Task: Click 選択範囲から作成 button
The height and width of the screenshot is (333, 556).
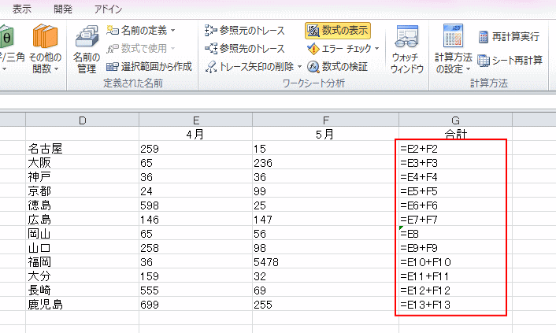Action: pos(149,66)
